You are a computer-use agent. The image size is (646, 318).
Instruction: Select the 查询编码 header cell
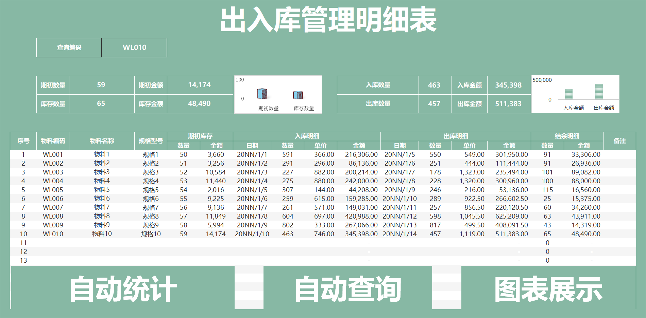pyautogui.click(x=69, y=48)
